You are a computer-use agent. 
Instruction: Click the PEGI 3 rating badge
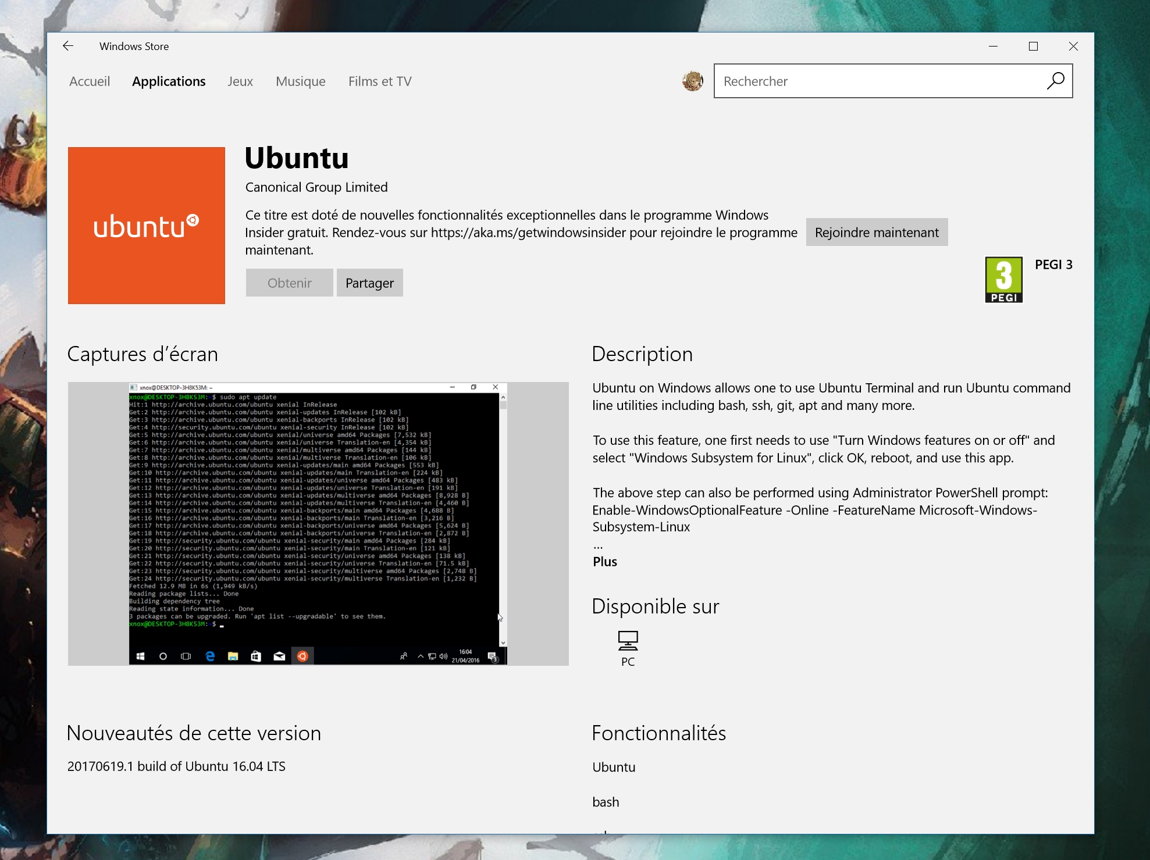click(1003, 280)
